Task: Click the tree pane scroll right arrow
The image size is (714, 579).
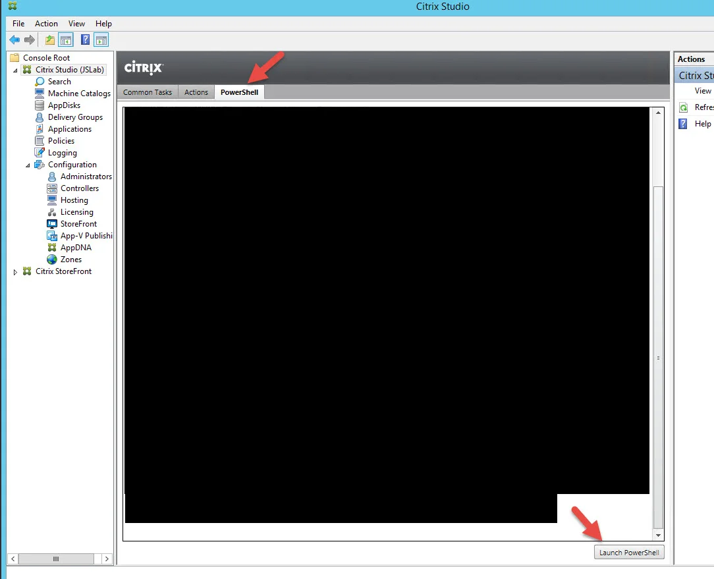Action: 107,559
